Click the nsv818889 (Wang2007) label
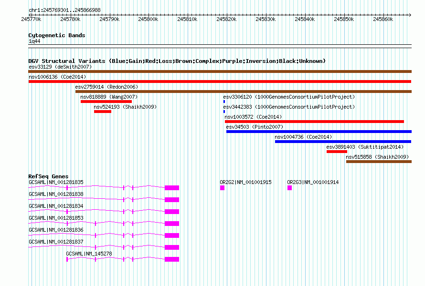425x286 pixels. coord(109,97)
